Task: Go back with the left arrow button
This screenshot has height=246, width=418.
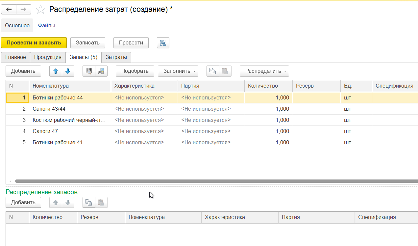Action: (x=9, y=9)
